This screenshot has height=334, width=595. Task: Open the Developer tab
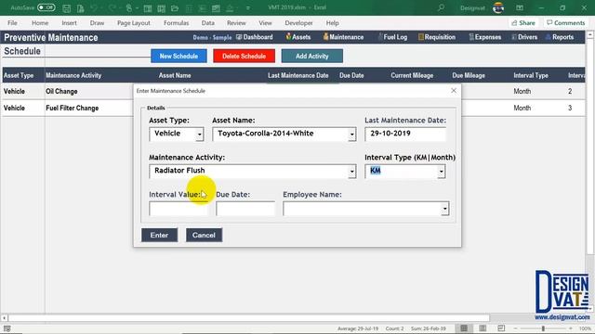click(298, 23)
